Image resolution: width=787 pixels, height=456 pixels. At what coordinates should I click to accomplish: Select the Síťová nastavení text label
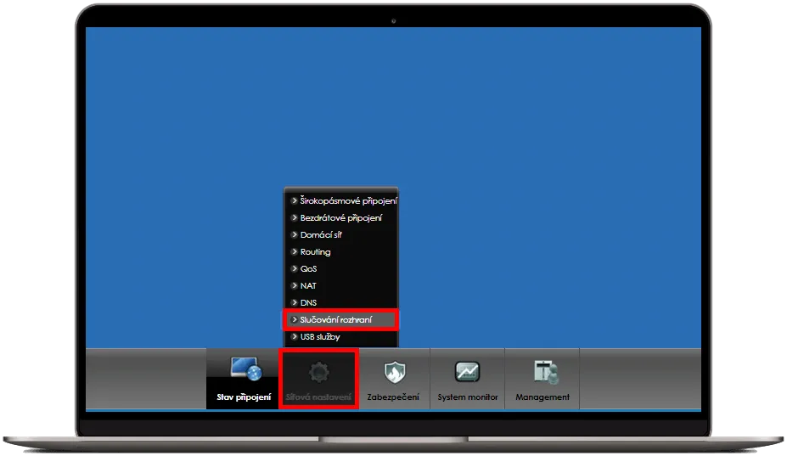[318, 397]
